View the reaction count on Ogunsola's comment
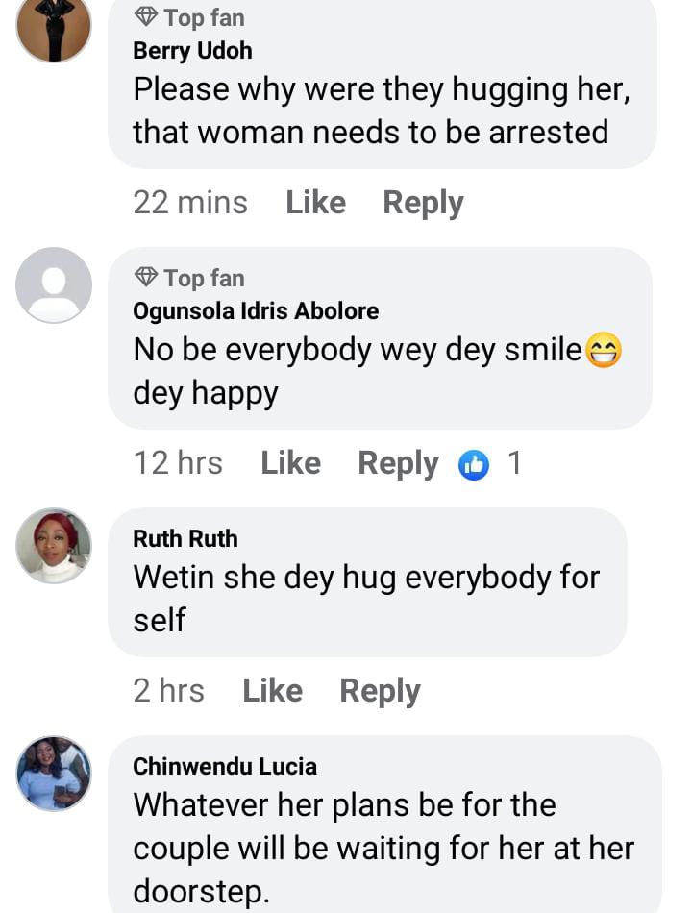The width and height of the screenshot is (692, 913). coord(514,463)
